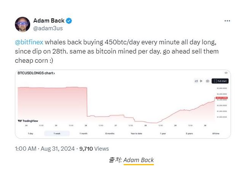Open the tweet's three-dot more menu
This screenshot has height=169, width=252.
(227, 21)
